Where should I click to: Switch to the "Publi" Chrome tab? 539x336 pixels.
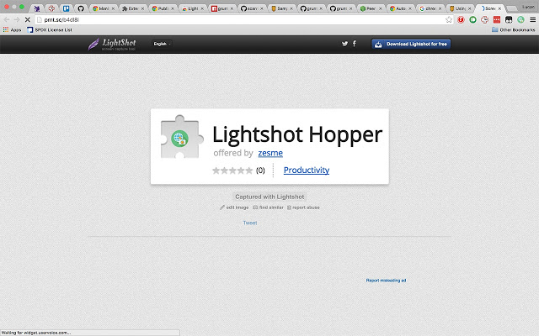point(162,8)
